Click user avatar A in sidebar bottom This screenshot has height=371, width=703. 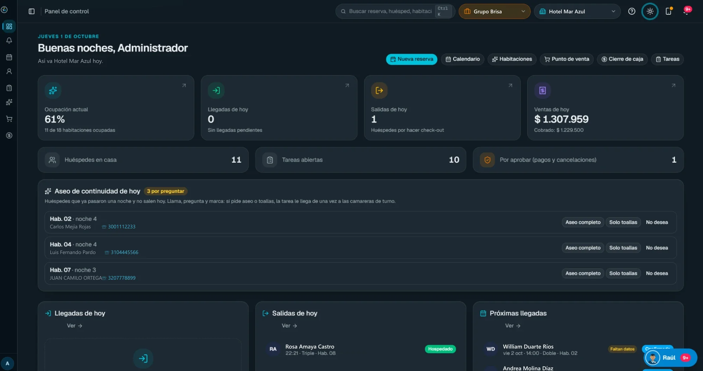7,363
